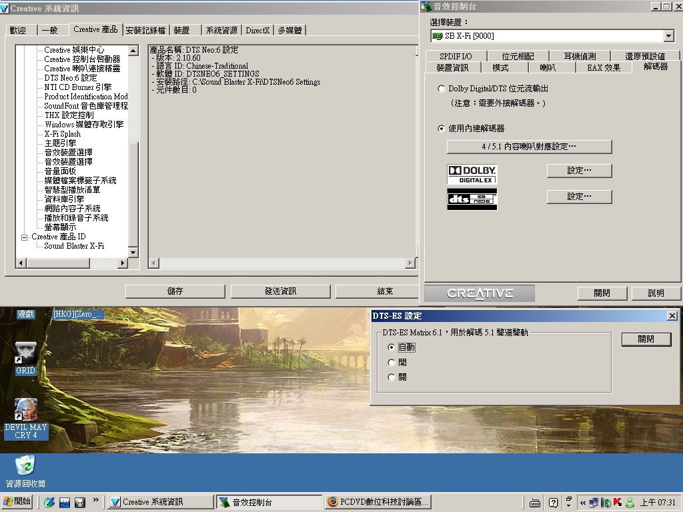The image size is (683, 512).
Task: Click the network computers tray icon
Action: pos(593,503)
